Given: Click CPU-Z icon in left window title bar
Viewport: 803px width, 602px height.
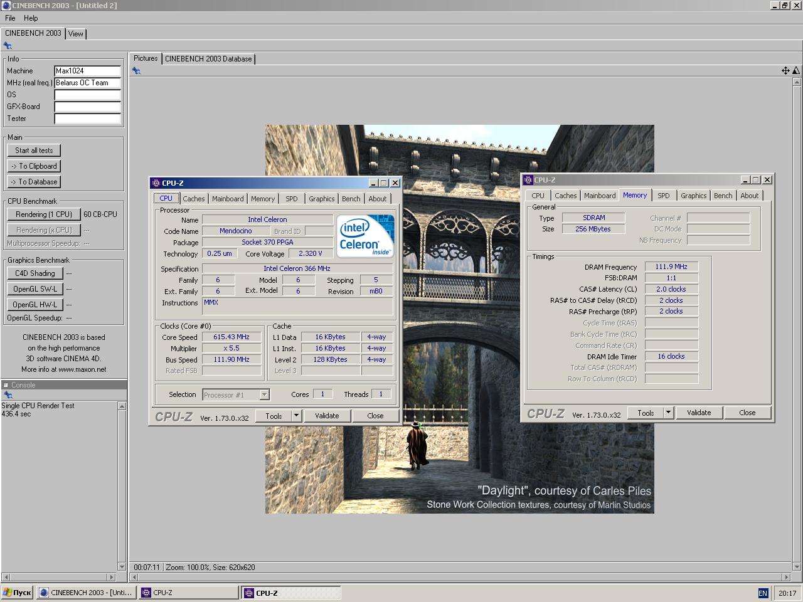Looking at the screenshot, I should click(156, 183).
